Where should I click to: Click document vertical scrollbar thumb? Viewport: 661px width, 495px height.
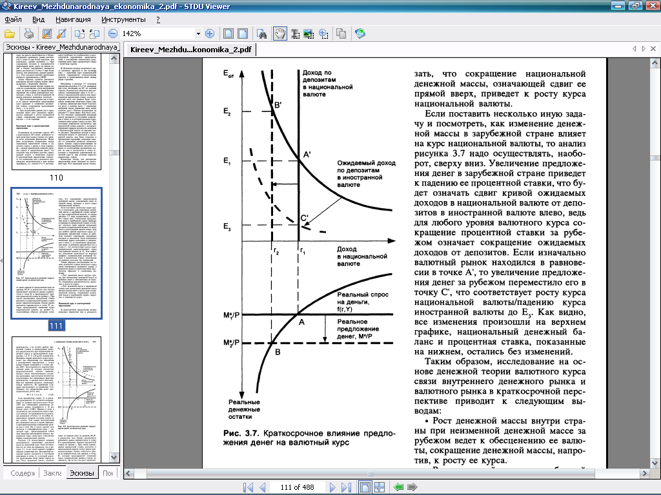click(x=655, y=158)
